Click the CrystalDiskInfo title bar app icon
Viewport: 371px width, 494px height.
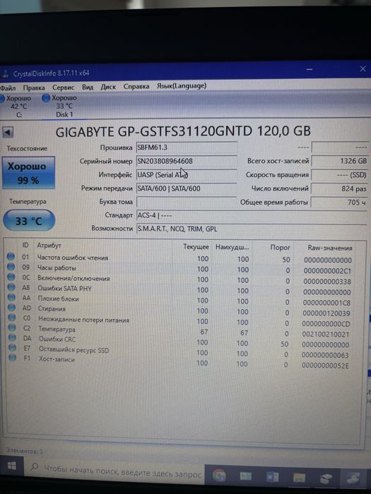(4, 74)
